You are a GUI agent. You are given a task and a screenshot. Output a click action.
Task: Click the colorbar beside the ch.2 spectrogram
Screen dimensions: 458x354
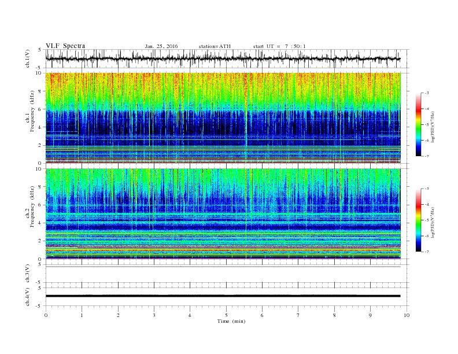[x=419, y=220]
